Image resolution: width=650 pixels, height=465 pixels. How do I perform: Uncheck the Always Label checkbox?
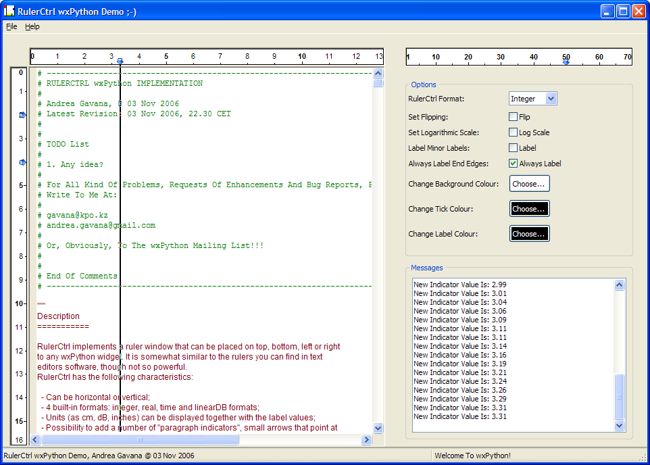[x=514, y=164]
